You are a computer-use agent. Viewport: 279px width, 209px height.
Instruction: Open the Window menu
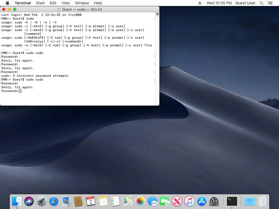coord(82,3)
